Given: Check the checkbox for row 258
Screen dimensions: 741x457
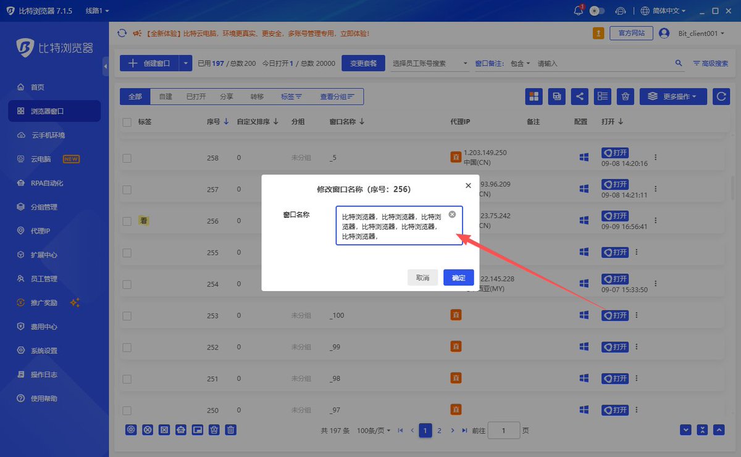Looking at the screenshot, I should pos(127,158).
